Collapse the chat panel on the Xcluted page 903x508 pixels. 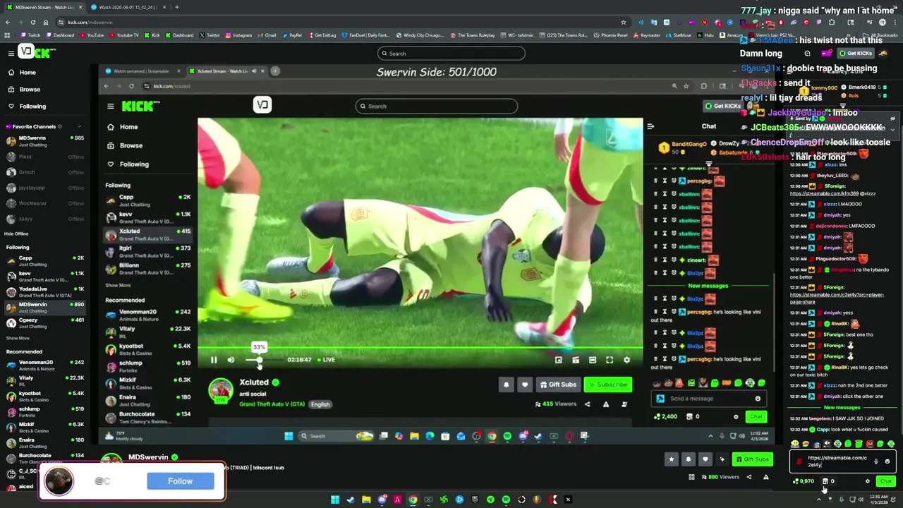click(650, 126)
